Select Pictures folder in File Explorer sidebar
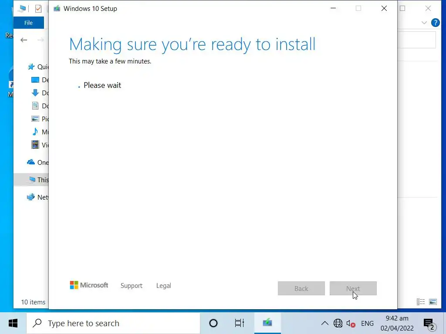The image size is (446, 334). pos(40,119)
